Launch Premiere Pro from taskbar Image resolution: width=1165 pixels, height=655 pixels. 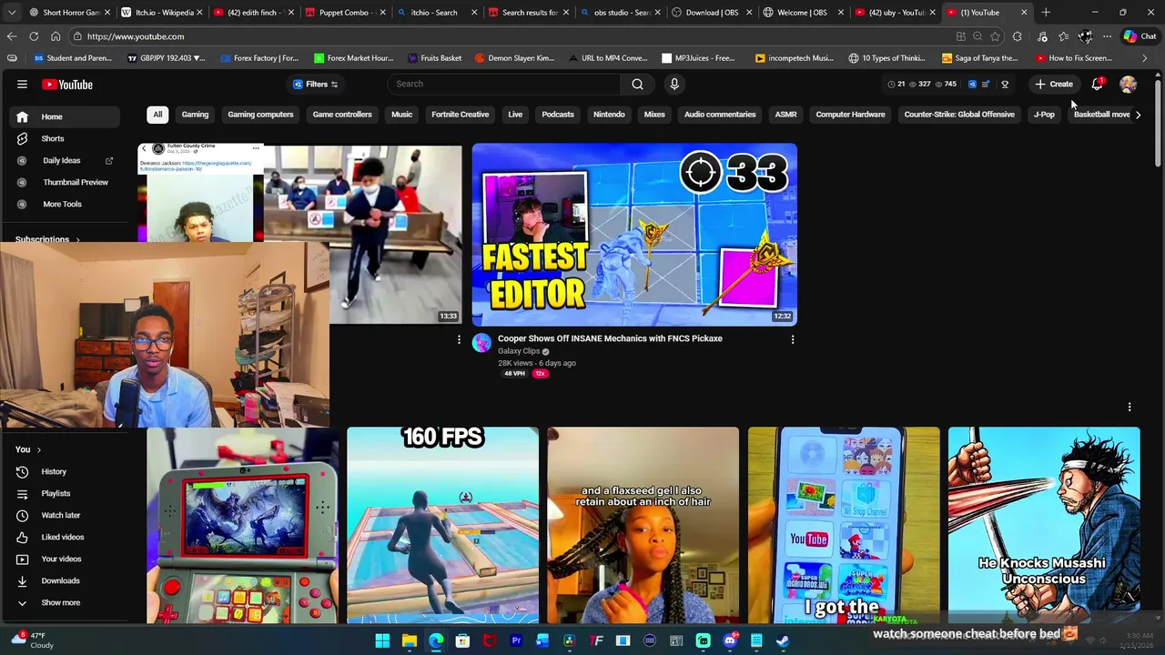tap(516, 640)
